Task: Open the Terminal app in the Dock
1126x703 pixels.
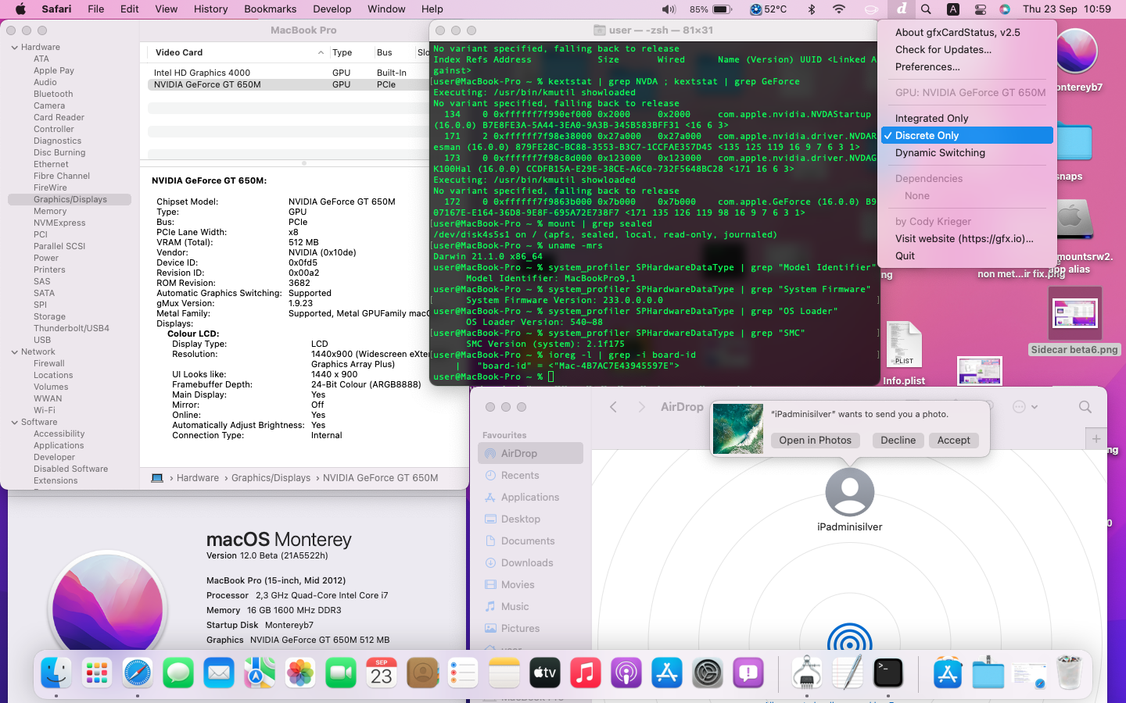Action: point(888,673)
